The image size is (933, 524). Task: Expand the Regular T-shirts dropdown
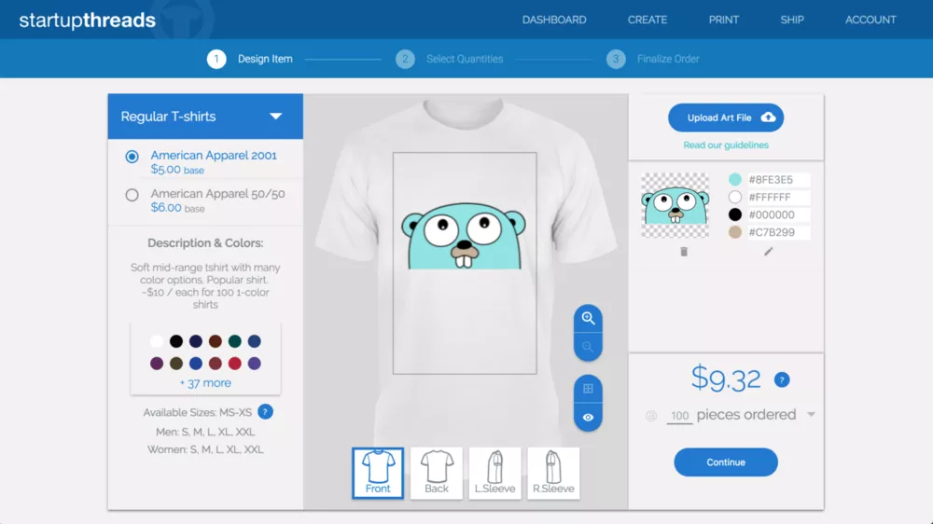click(275, 117)
